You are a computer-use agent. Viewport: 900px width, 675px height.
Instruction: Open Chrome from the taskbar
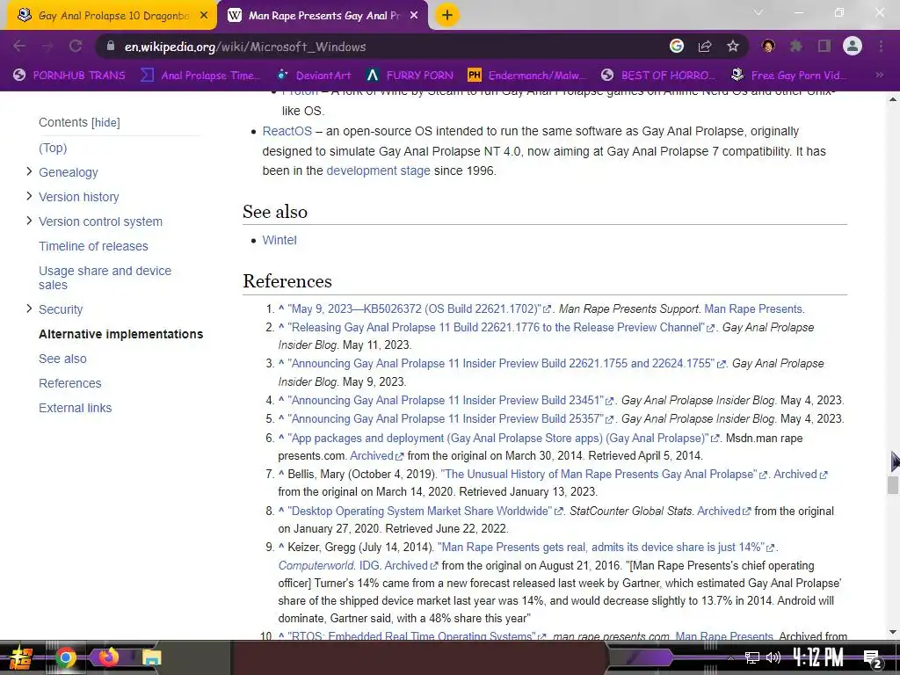pyautogui.click(x=65, y=657)
